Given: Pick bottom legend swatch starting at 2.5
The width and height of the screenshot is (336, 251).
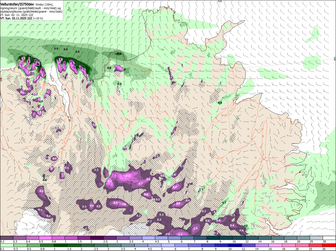Looking at the screenshot, I should tap(101, 245).
